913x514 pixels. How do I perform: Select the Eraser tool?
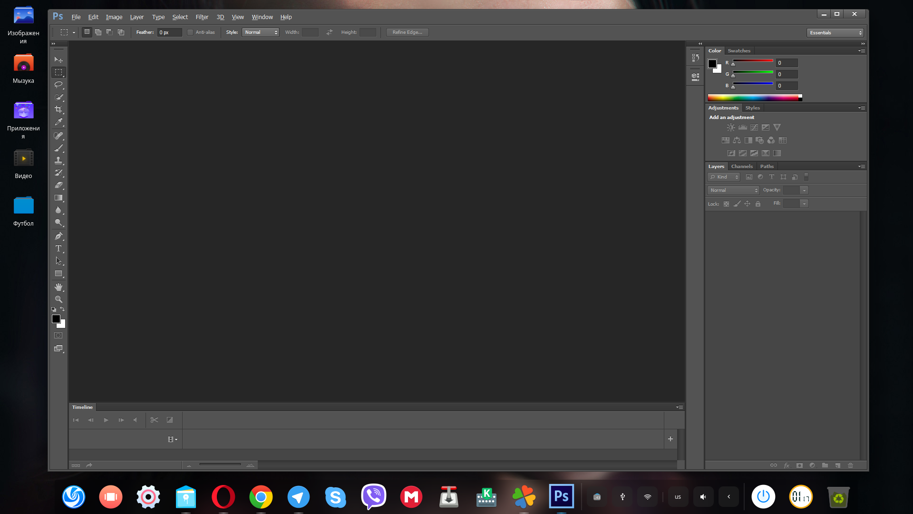[x=59, y=186]
